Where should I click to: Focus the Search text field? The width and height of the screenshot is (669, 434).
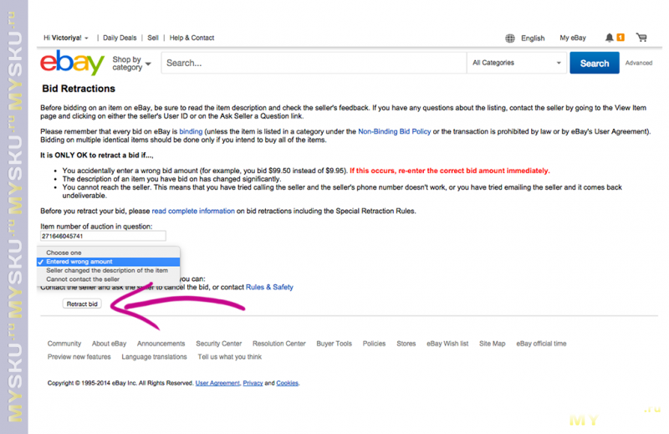pos(314,63)
